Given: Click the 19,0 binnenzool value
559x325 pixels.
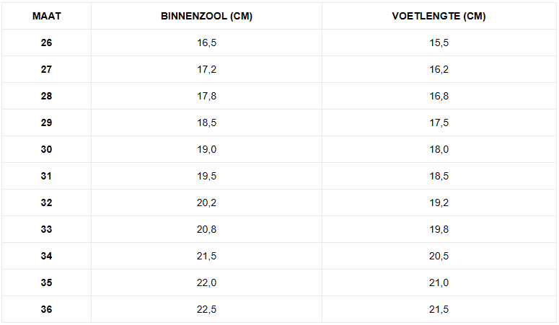Looking at the screenshot, I should 207,149.
